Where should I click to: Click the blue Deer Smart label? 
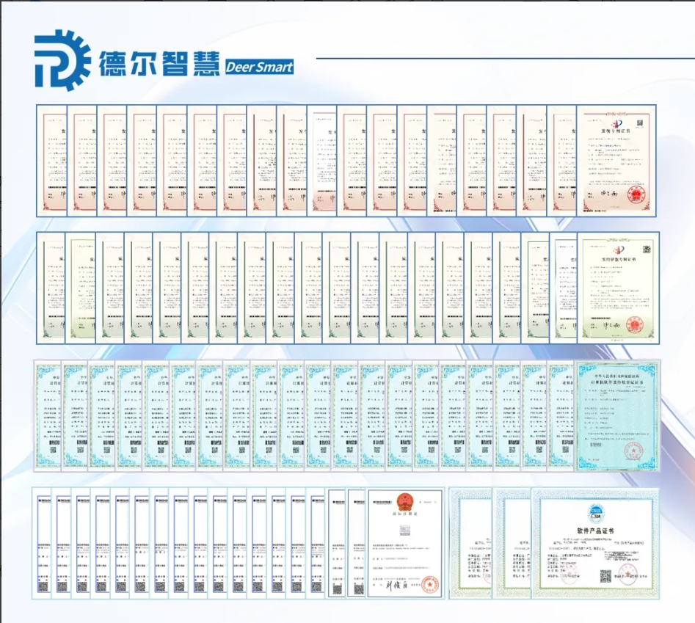(259, 67)
